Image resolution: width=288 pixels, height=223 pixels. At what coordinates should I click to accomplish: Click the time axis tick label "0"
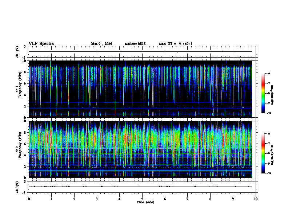(29, 199)
